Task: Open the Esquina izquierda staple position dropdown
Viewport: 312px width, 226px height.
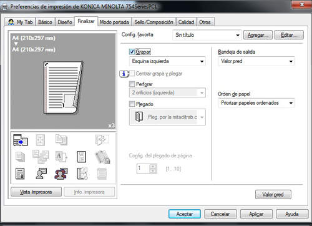Action: click(x=167, y=61)
